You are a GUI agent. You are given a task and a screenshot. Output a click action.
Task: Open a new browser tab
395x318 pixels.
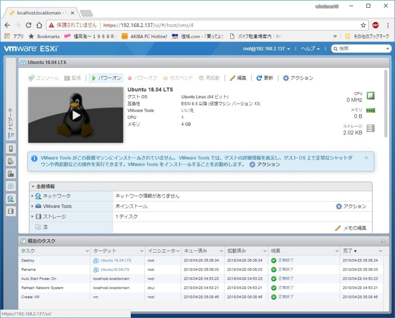click(x=86, y=13)
